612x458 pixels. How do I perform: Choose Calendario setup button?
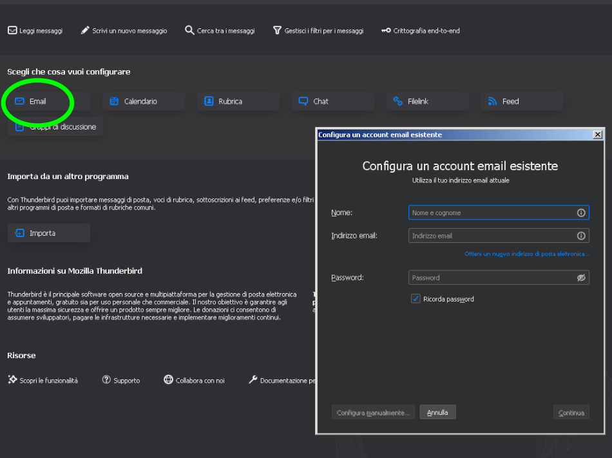click(143, 101)
